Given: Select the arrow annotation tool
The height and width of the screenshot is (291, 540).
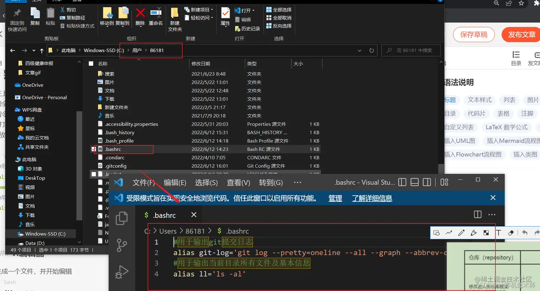Looking at the screenshot, I should pos(449,233).
